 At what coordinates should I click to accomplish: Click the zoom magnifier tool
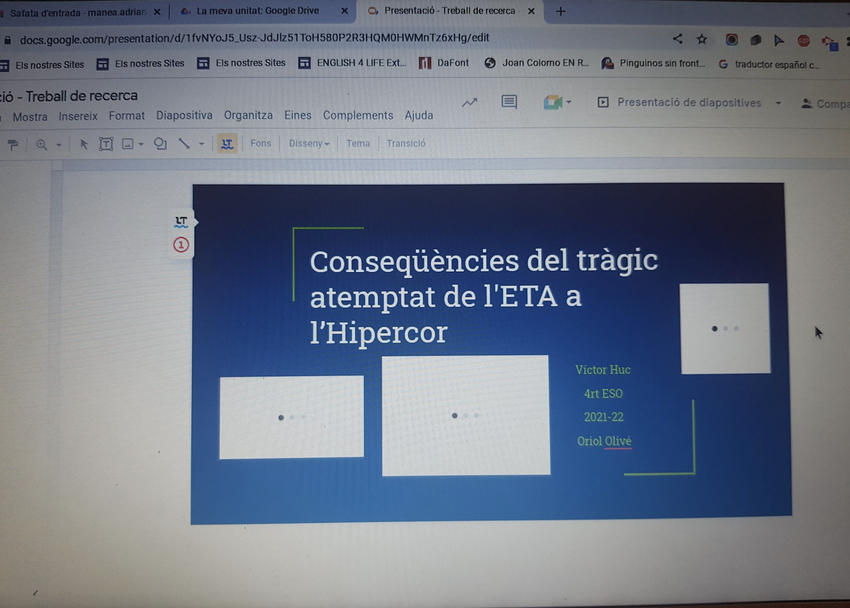coord(41,144)
